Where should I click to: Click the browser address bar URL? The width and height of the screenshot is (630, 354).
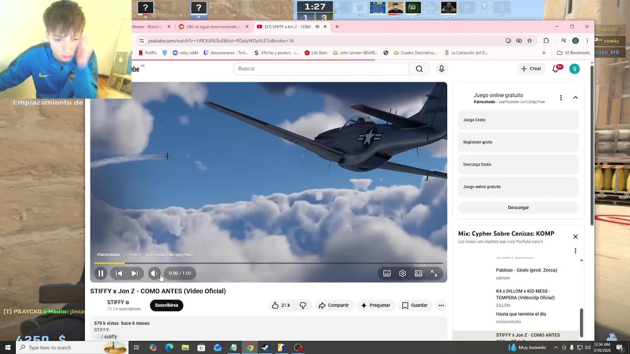[220, 41]
